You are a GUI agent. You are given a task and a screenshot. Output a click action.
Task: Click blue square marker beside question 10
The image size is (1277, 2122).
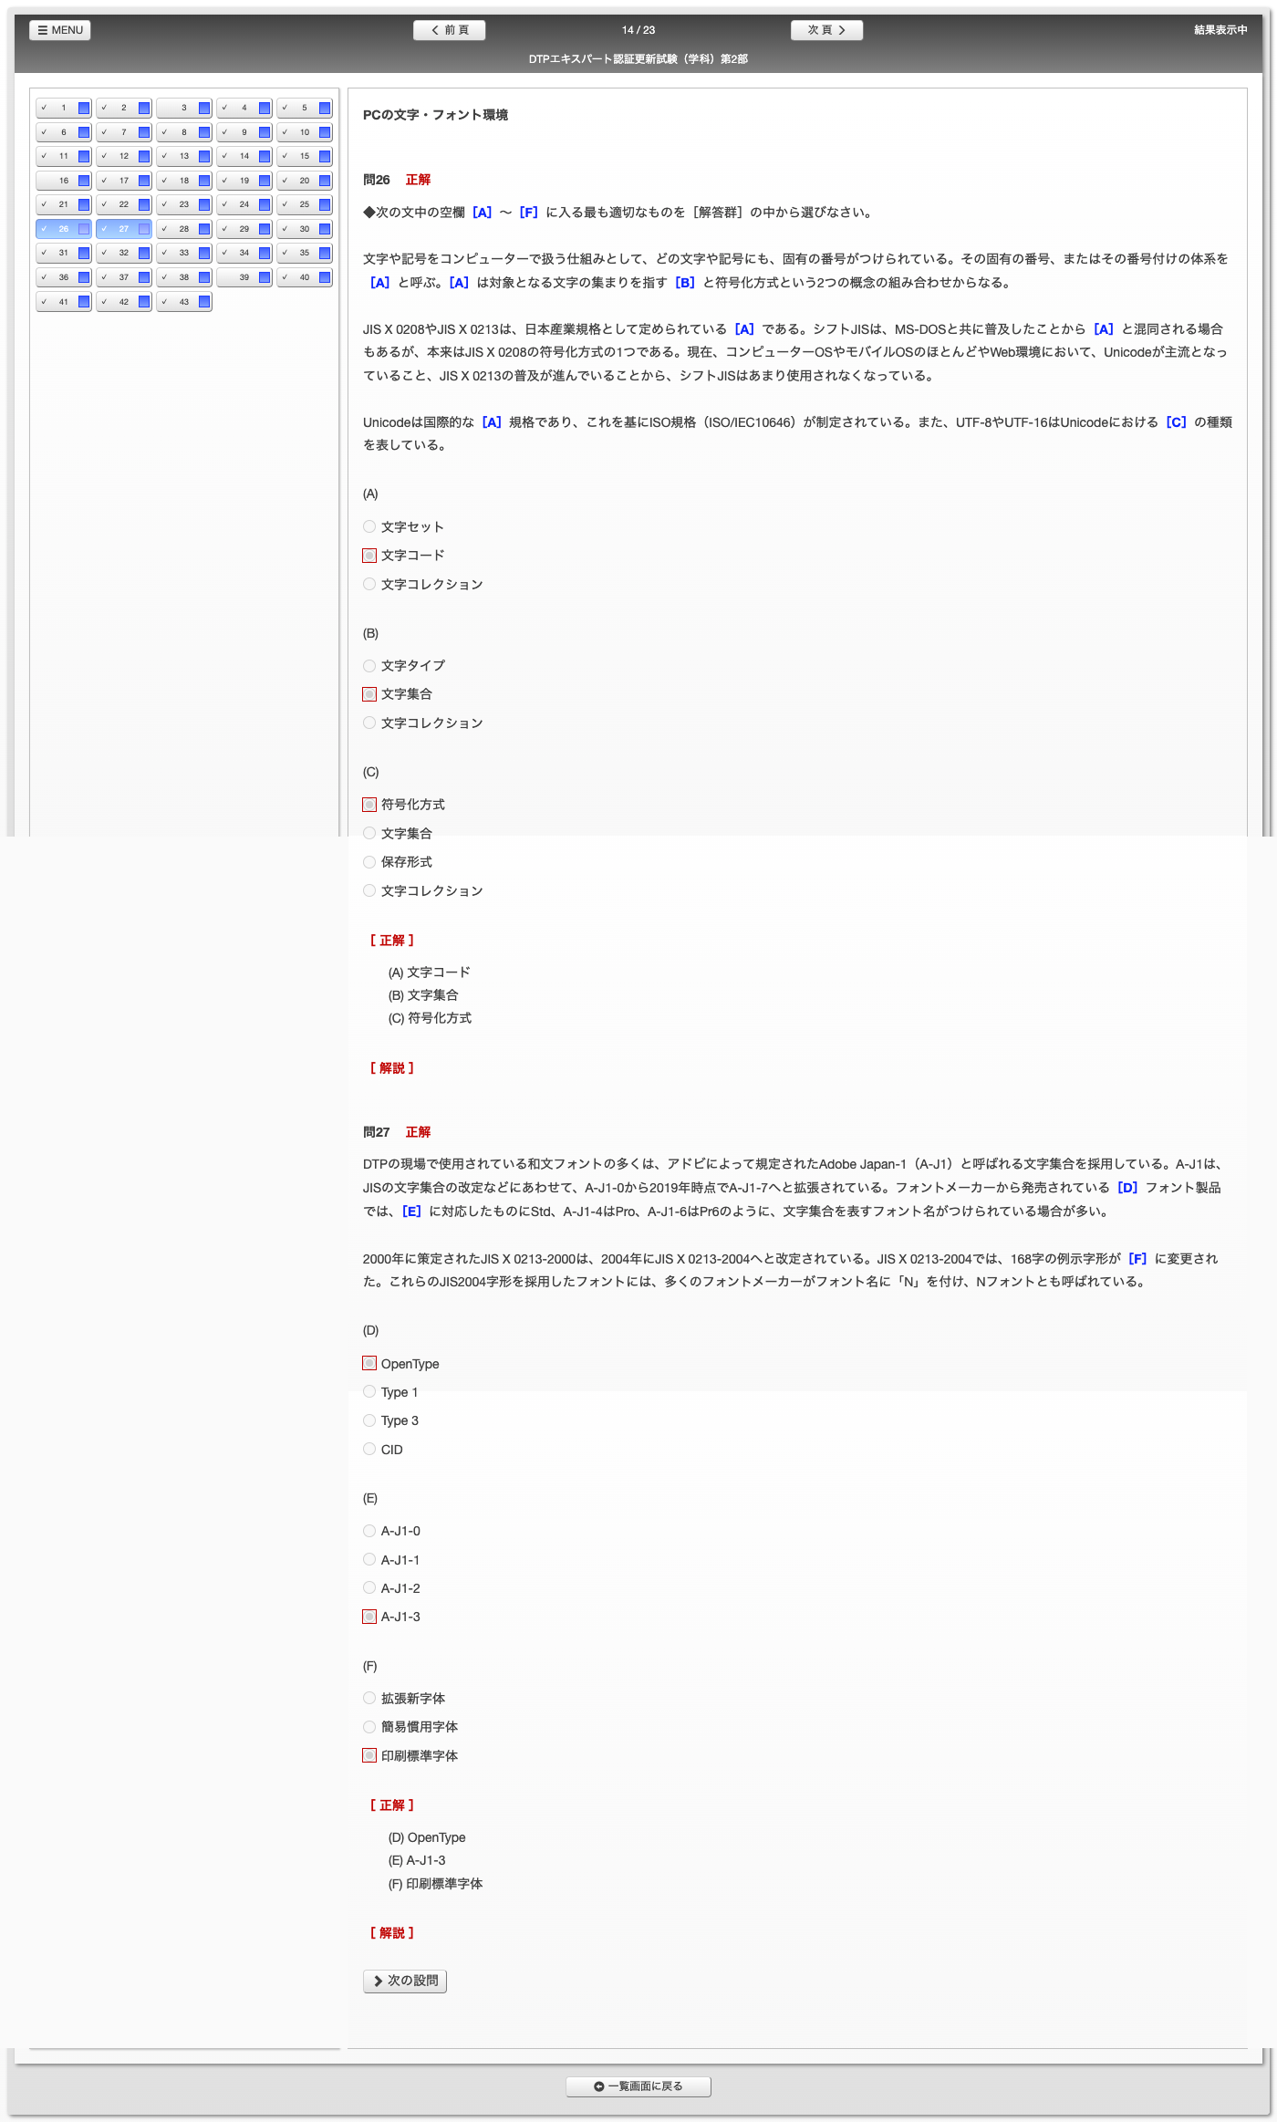point(325,132)
